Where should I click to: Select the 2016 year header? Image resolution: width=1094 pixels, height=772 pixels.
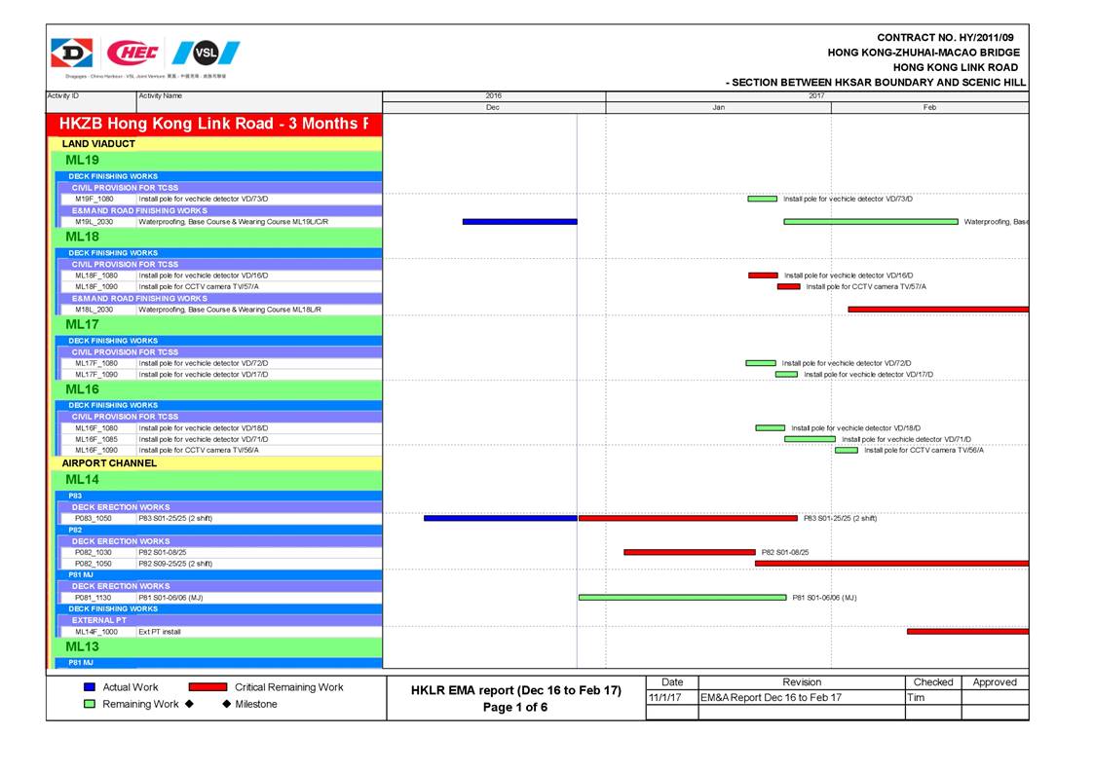tap(494, 96)
